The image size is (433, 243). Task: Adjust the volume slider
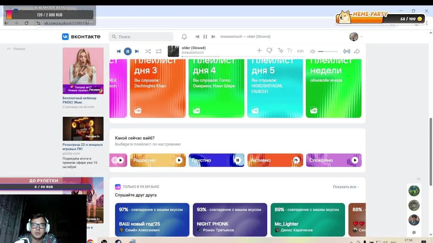328,51
